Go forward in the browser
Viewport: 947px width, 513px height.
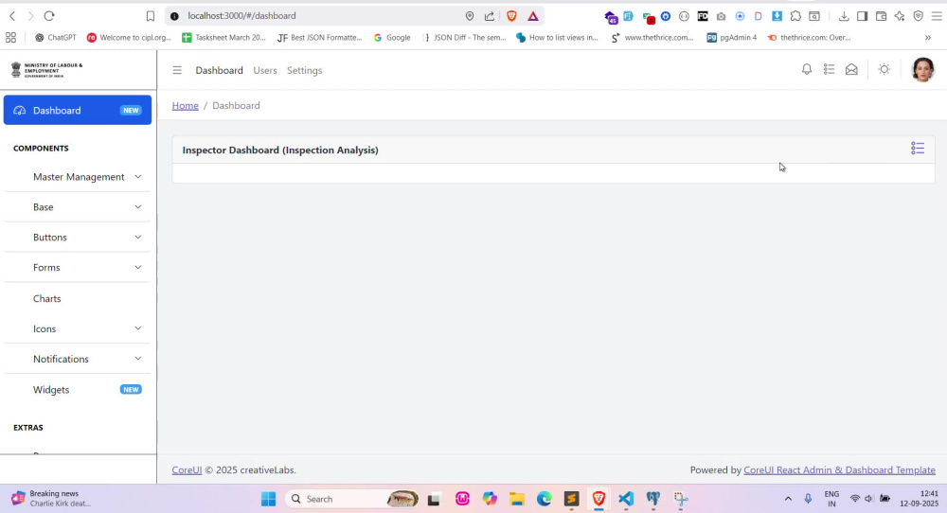click(x=30, y=16)
